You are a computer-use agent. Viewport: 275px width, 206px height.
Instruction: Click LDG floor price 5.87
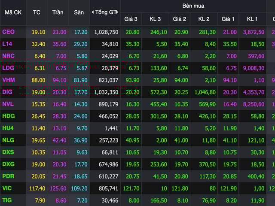(82, 68)
